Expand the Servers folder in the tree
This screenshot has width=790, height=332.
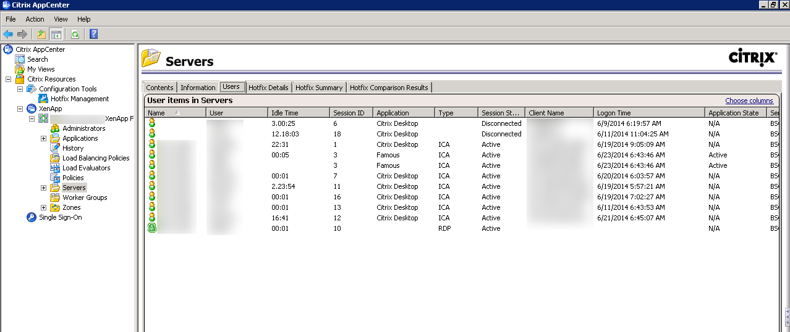pos(43,188)
